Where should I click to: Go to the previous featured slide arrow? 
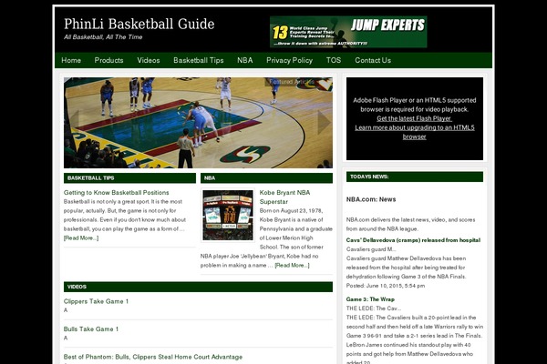pyautogui.click(x=73, y=122)
